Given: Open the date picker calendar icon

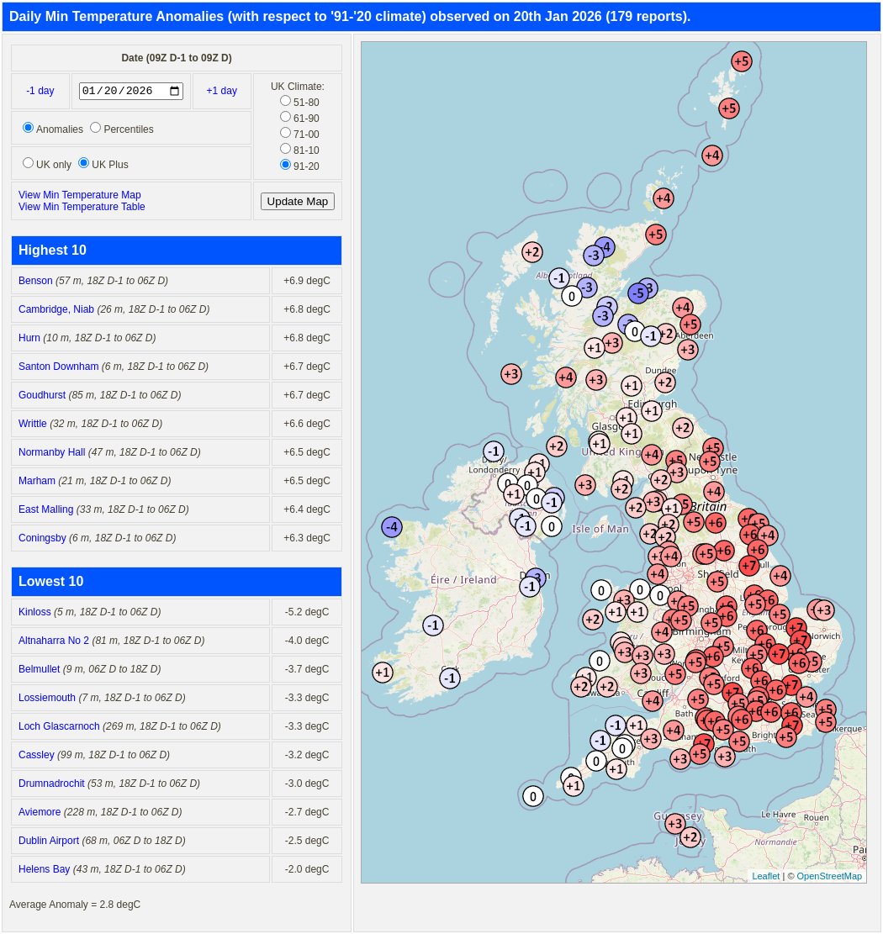Looking at the screenshot, I should (175, 91).
